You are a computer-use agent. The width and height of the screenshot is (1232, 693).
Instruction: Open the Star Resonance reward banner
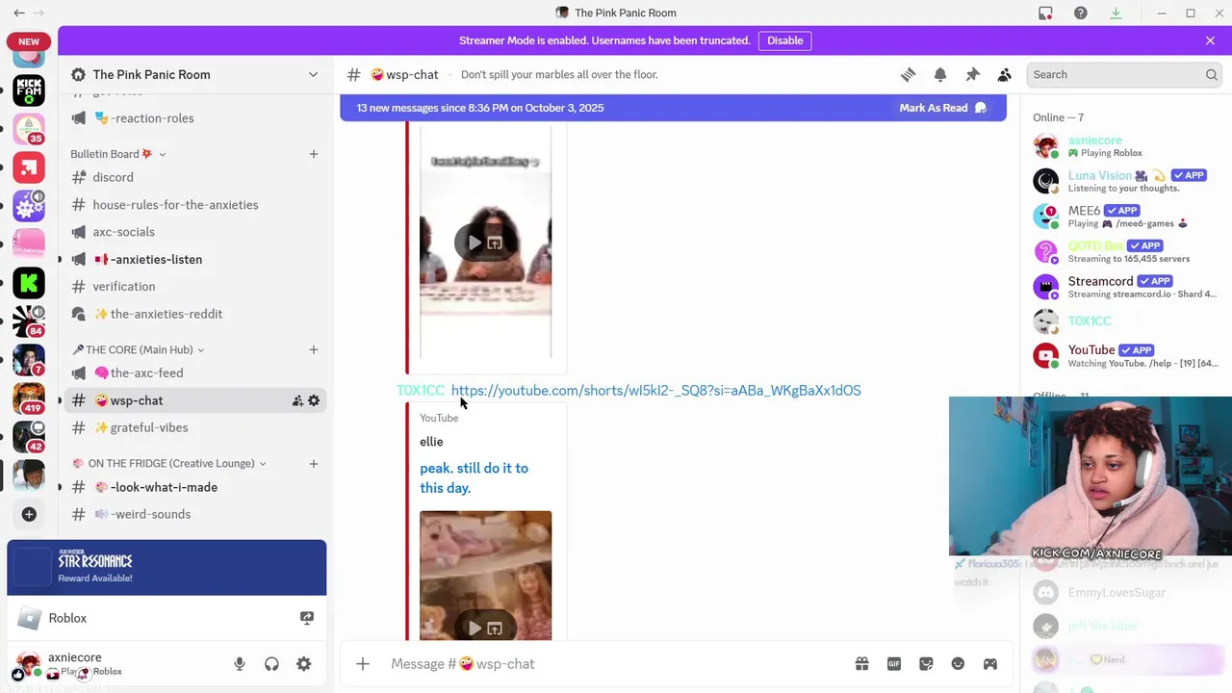click(x=167, y=568)
